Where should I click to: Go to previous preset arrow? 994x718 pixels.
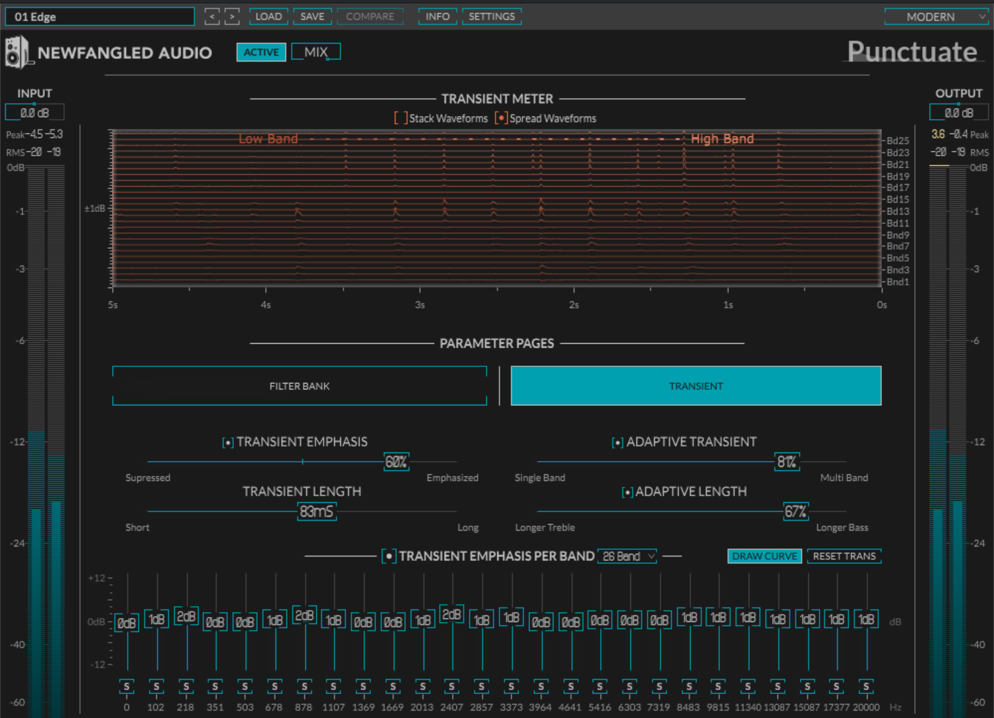click(x=212, y=17)
